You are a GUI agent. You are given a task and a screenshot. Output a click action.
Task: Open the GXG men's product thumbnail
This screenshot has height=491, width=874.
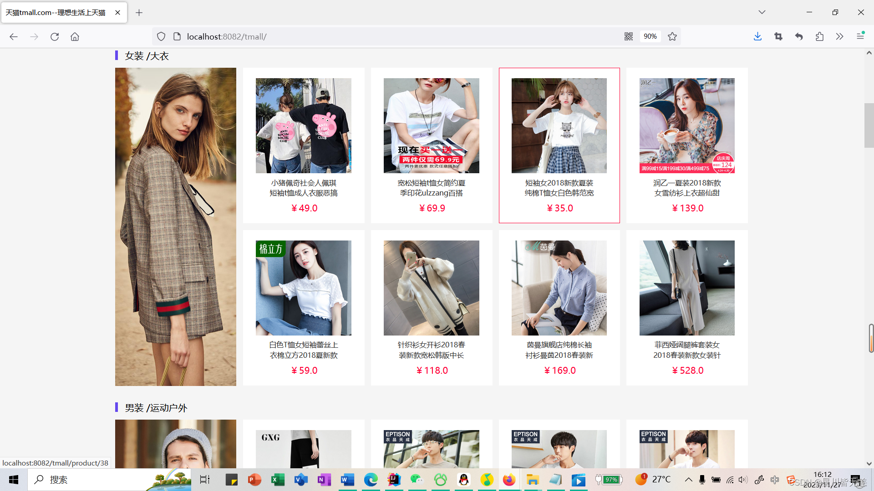pyautogui.click(x=304, y=449)
